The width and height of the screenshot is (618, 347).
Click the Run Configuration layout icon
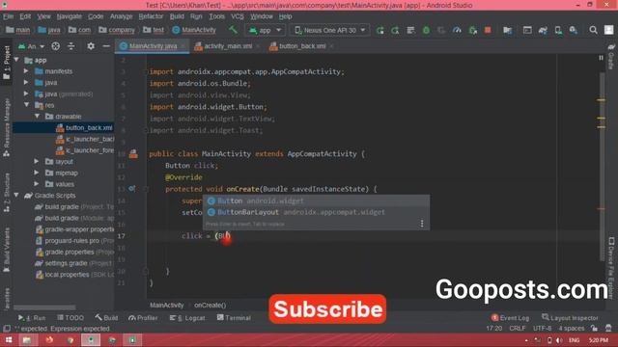[527, 30]
